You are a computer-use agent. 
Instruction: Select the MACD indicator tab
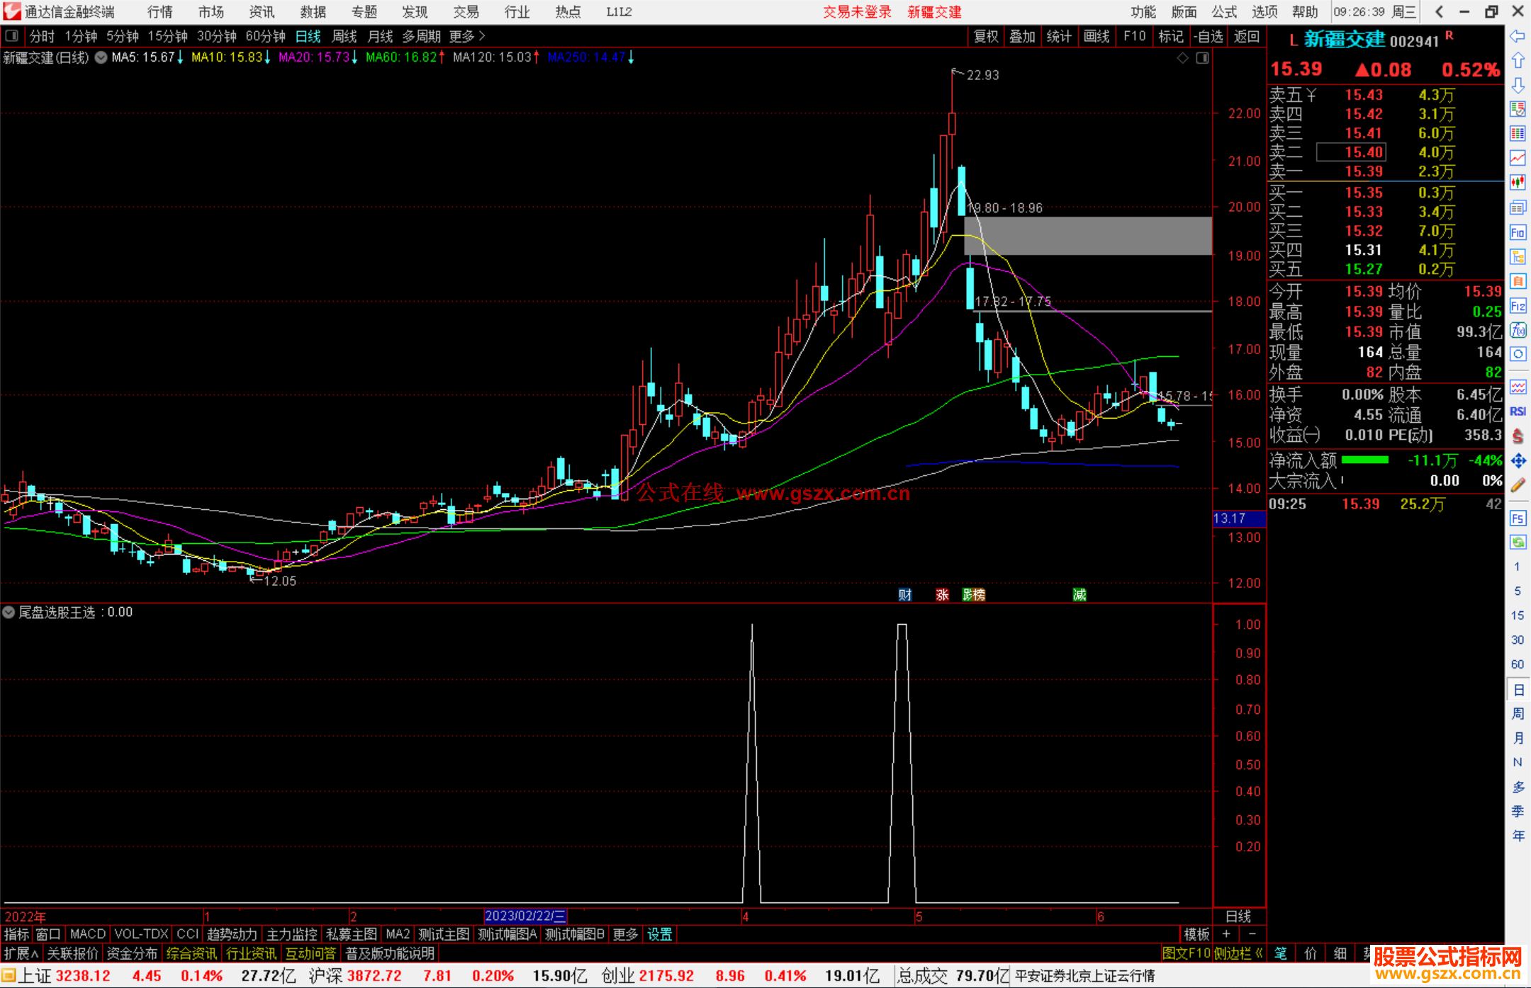(x=88, y=934)
